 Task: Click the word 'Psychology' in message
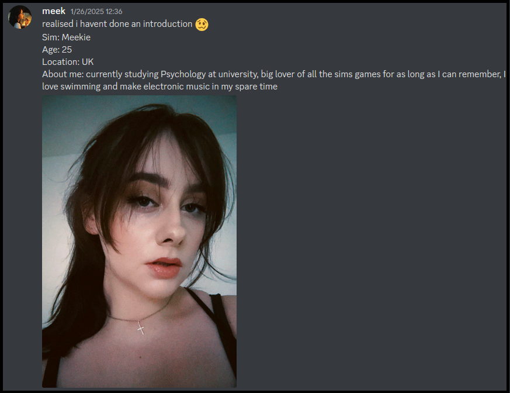183,74
